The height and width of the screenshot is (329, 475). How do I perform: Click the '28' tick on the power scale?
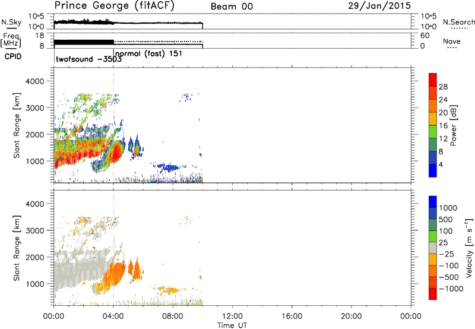(x=443, y=87)
